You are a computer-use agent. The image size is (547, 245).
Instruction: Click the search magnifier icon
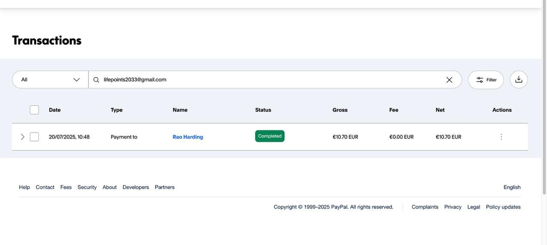pos(96,80)
